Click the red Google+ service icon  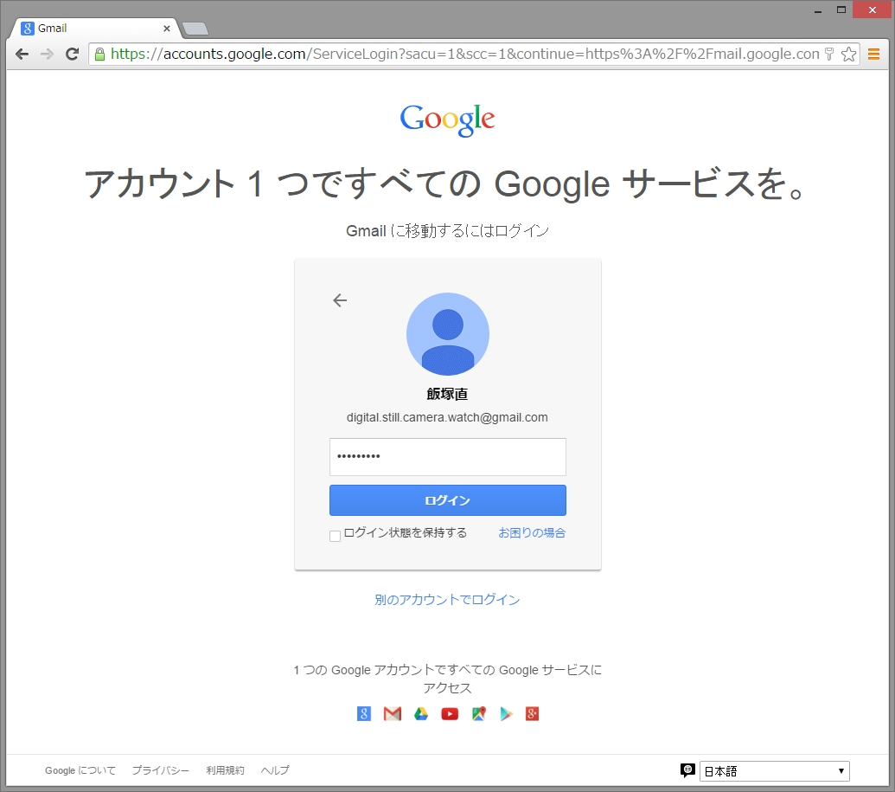click(x=532, y=714)
